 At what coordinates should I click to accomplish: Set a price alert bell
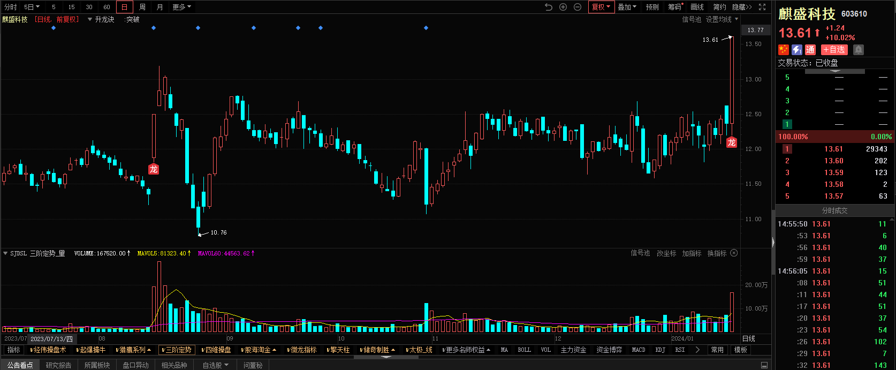tap(859, 50)
